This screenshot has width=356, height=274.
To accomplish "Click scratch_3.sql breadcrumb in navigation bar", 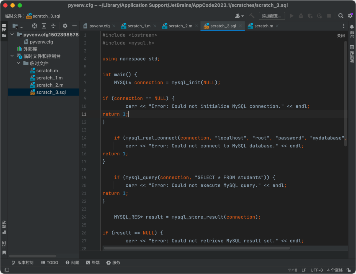I will 43,16.
